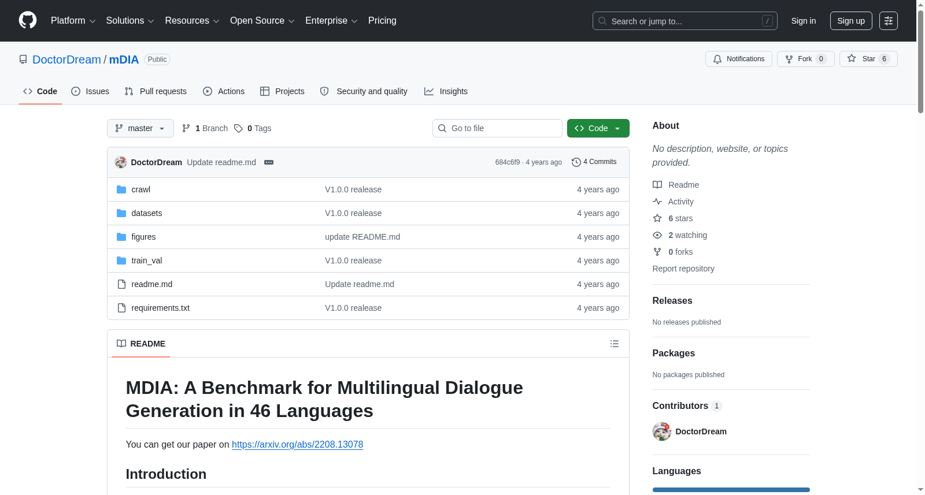
Task: Click the figures folder icon
Action: pyautogui.click(x=121, y=237)
